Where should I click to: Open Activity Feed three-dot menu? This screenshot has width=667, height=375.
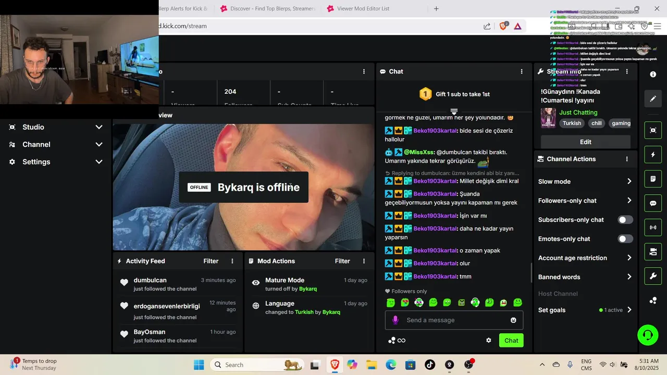(232, 261)
